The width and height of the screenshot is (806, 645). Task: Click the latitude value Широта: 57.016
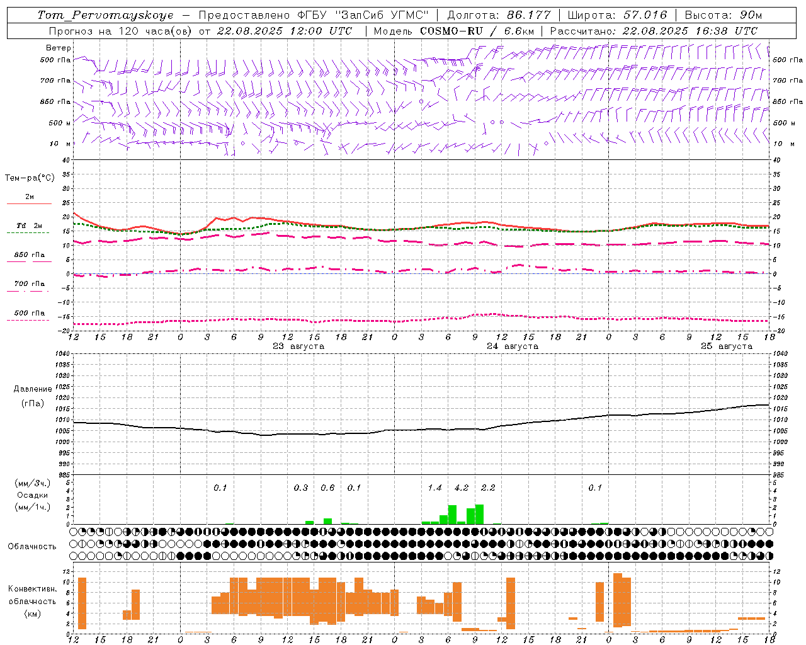(x=617, y=15)
